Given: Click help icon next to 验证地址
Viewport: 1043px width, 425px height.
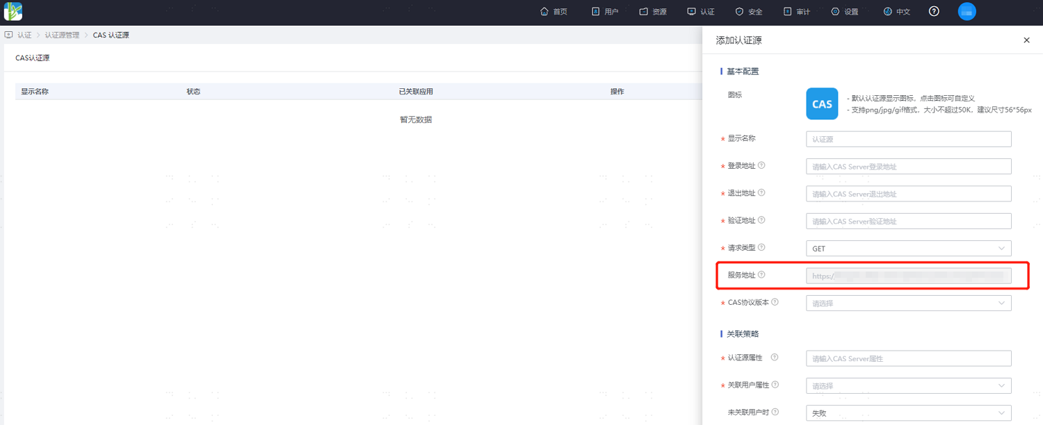Looking at the screenshot, I should point(761,220).
